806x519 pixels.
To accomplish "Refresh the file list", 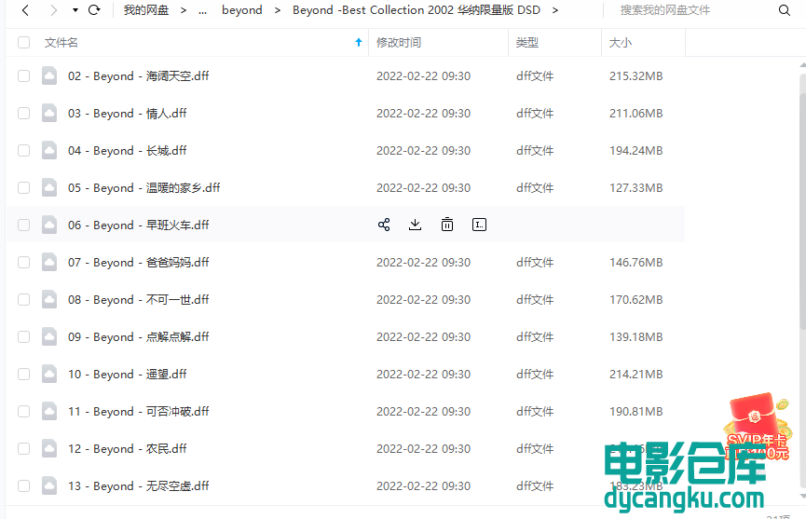I will 94,10.
